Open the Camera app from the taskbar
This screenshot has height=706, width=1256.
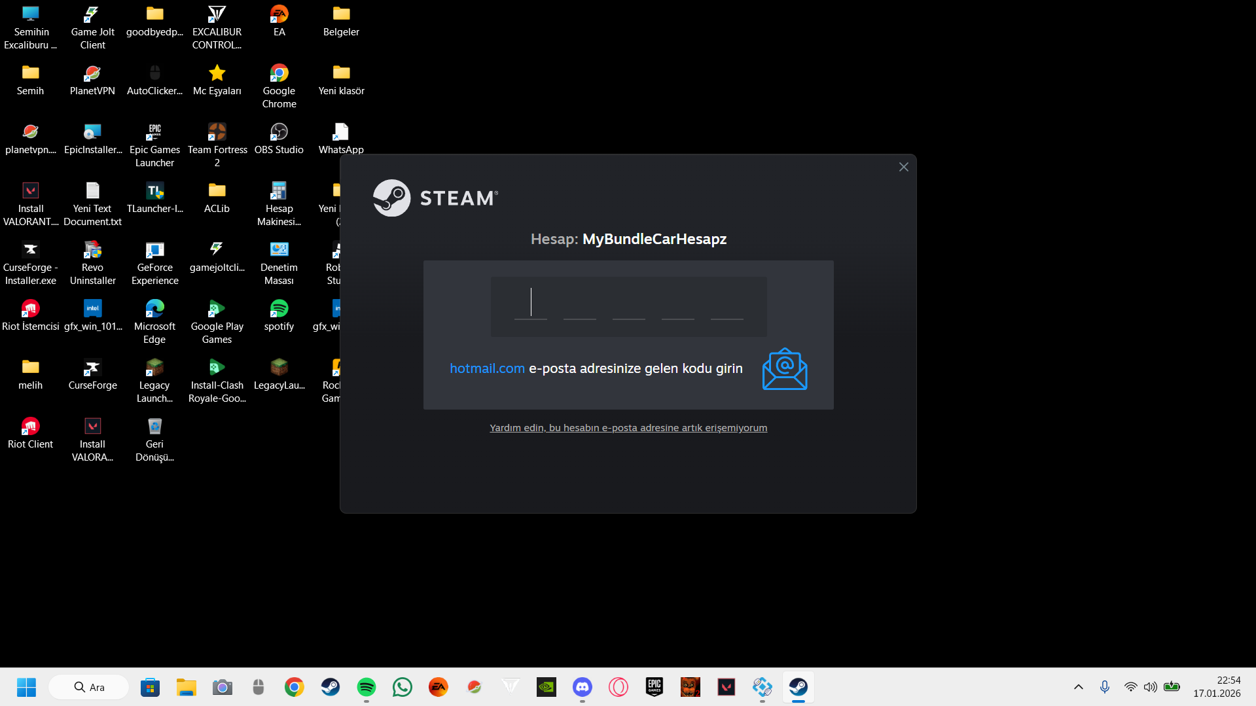coord(223,687)
